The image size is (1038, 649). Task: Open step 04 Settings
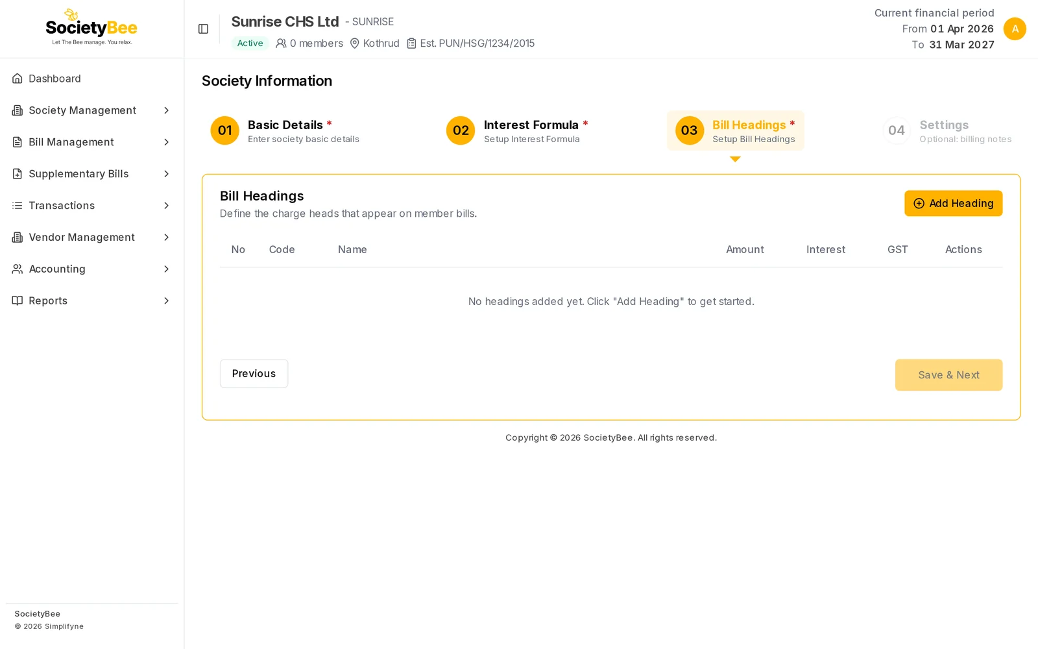click(x=947, y=130)
